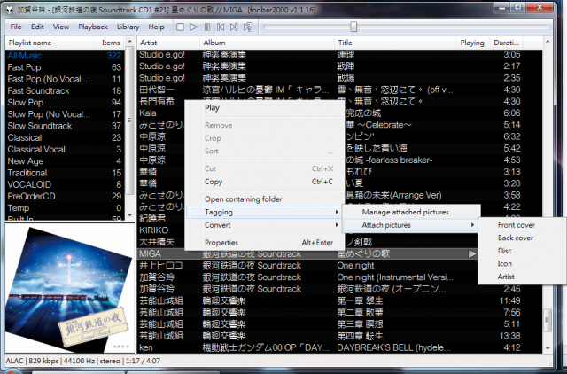Attach a Disc picture
567x374 pixels.
(522, 251)
